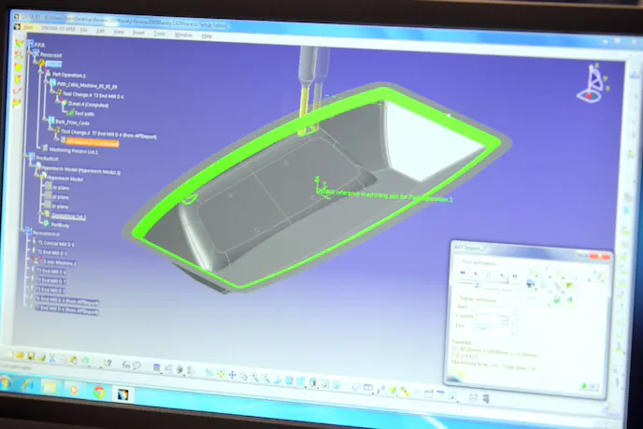
Task: Open the Window menu
Action: click(184, 34)
